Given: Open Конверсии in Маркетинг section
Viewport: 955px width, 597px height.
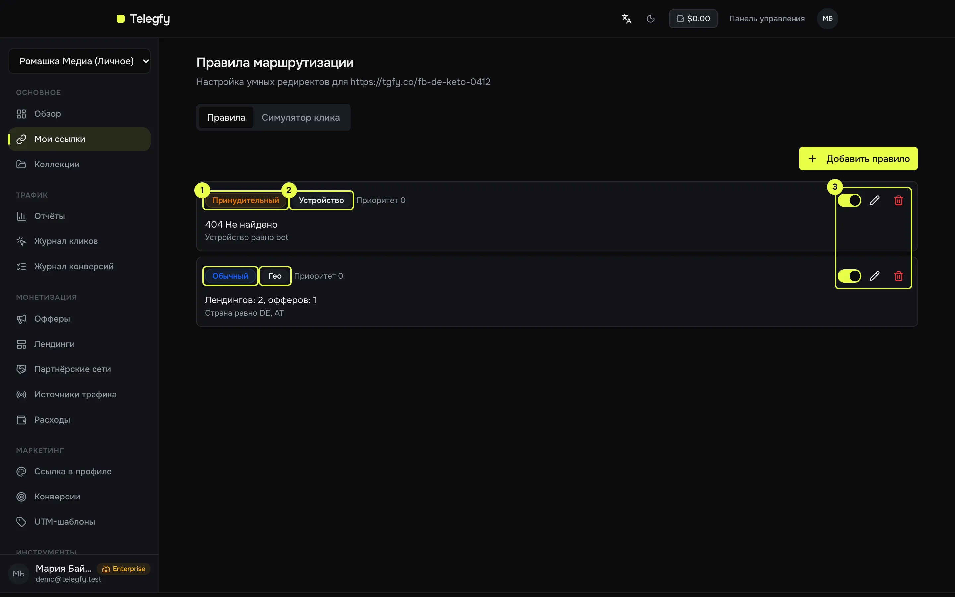Looking at the screenshot, I should pos(79,497).
